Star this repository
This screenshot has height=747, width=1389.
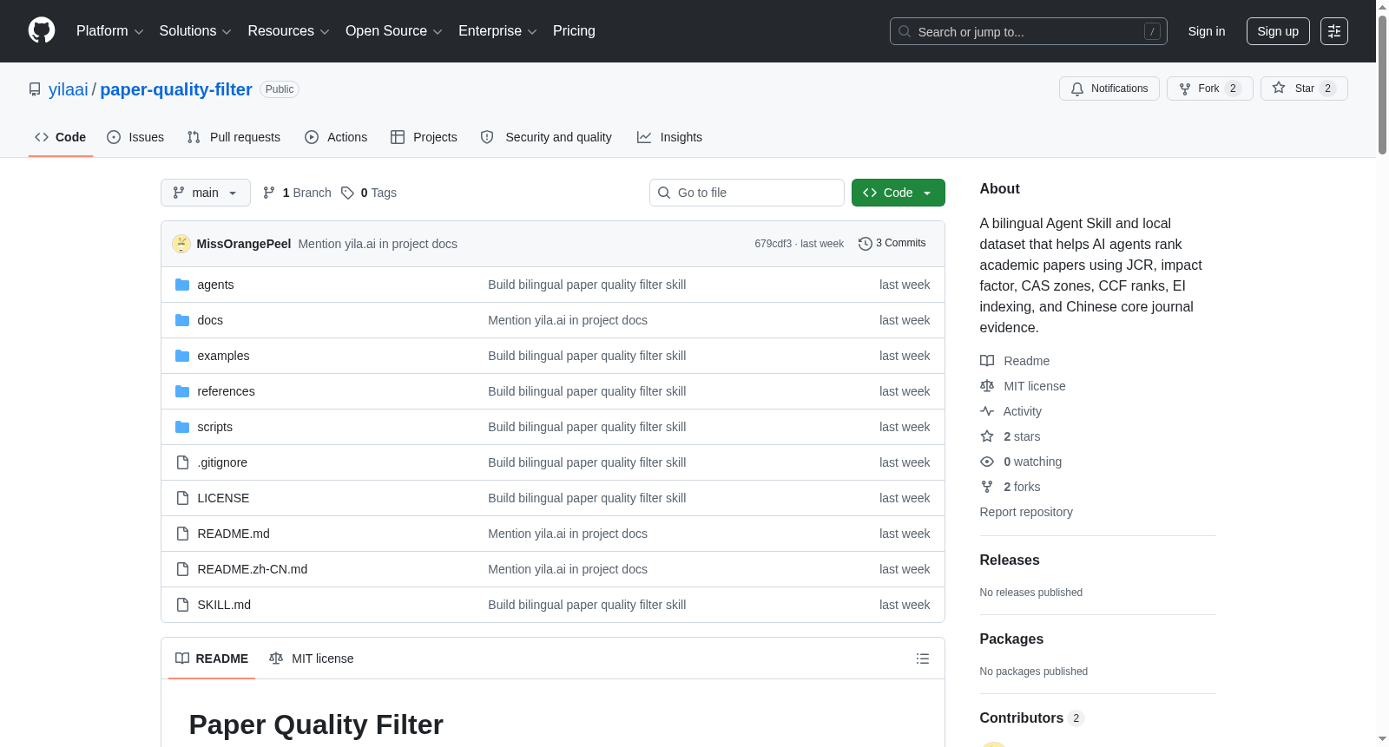[1304, 88]
